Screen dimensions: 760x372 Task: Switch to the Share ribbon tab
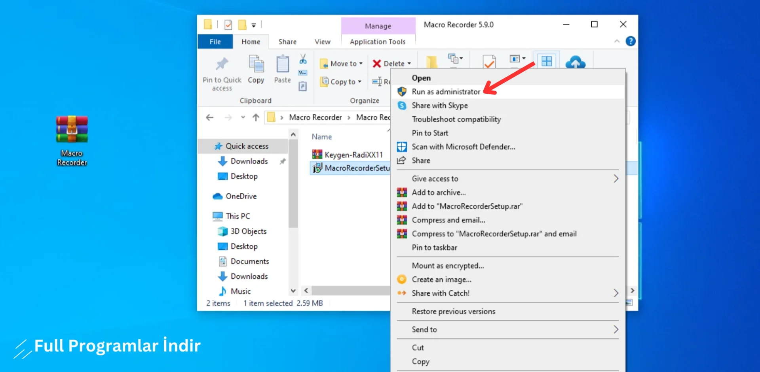287,42
